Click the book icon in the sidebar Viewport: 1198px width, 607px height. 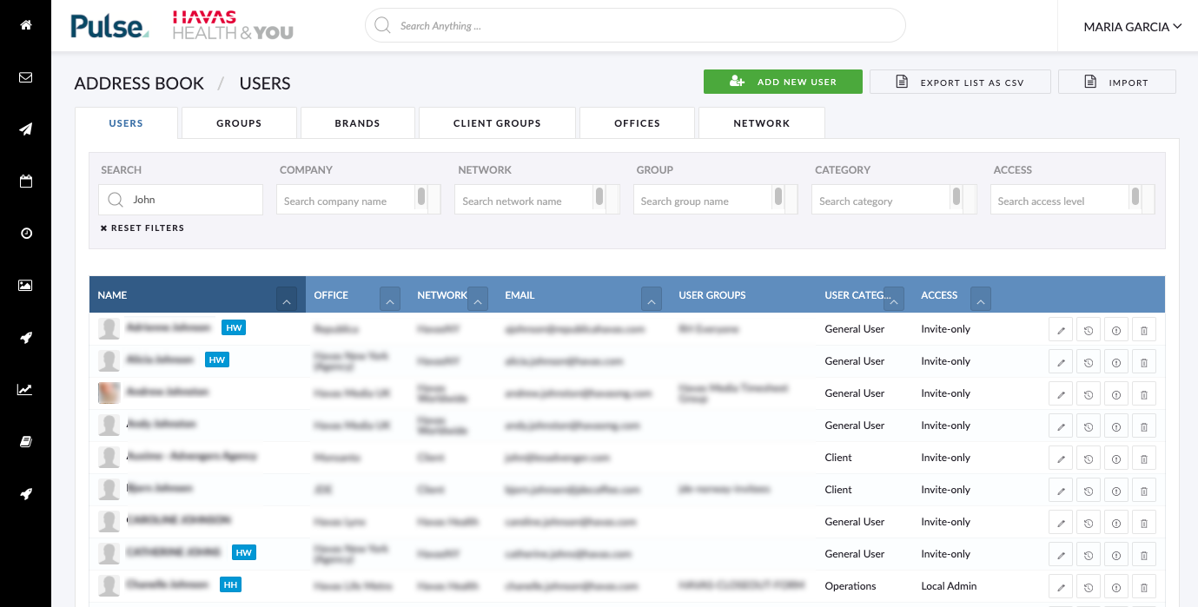coord(25,441)
